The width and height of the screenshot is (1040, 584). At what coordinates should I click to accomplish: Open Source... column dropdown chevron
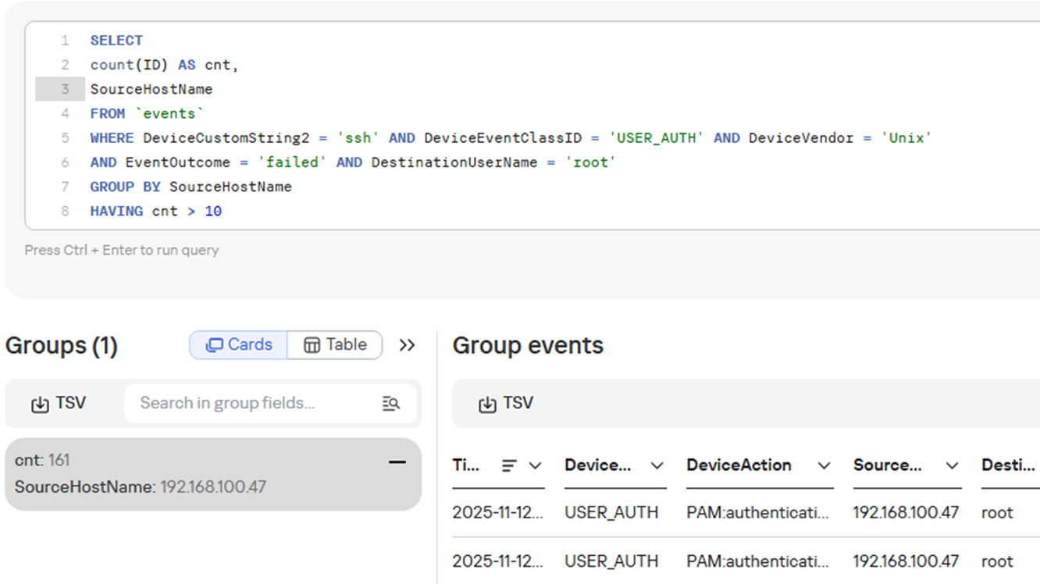coord(952,466)
